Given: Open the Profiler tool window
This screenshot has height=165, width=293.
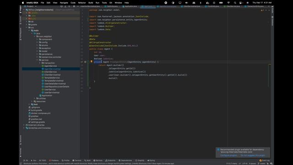Looking at the screenshot, I should click(x=65, y=160).
